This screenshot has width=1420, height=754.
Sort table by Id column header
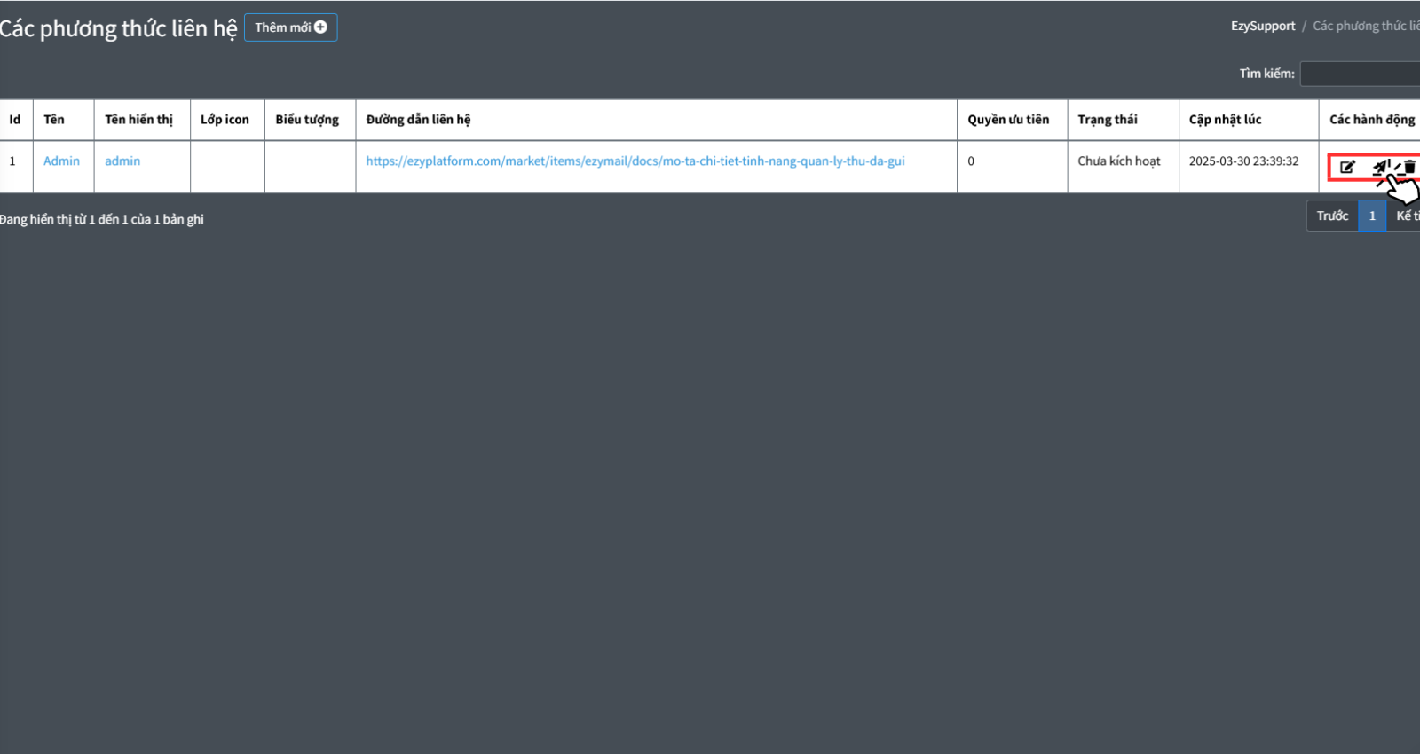click(15, 120)
